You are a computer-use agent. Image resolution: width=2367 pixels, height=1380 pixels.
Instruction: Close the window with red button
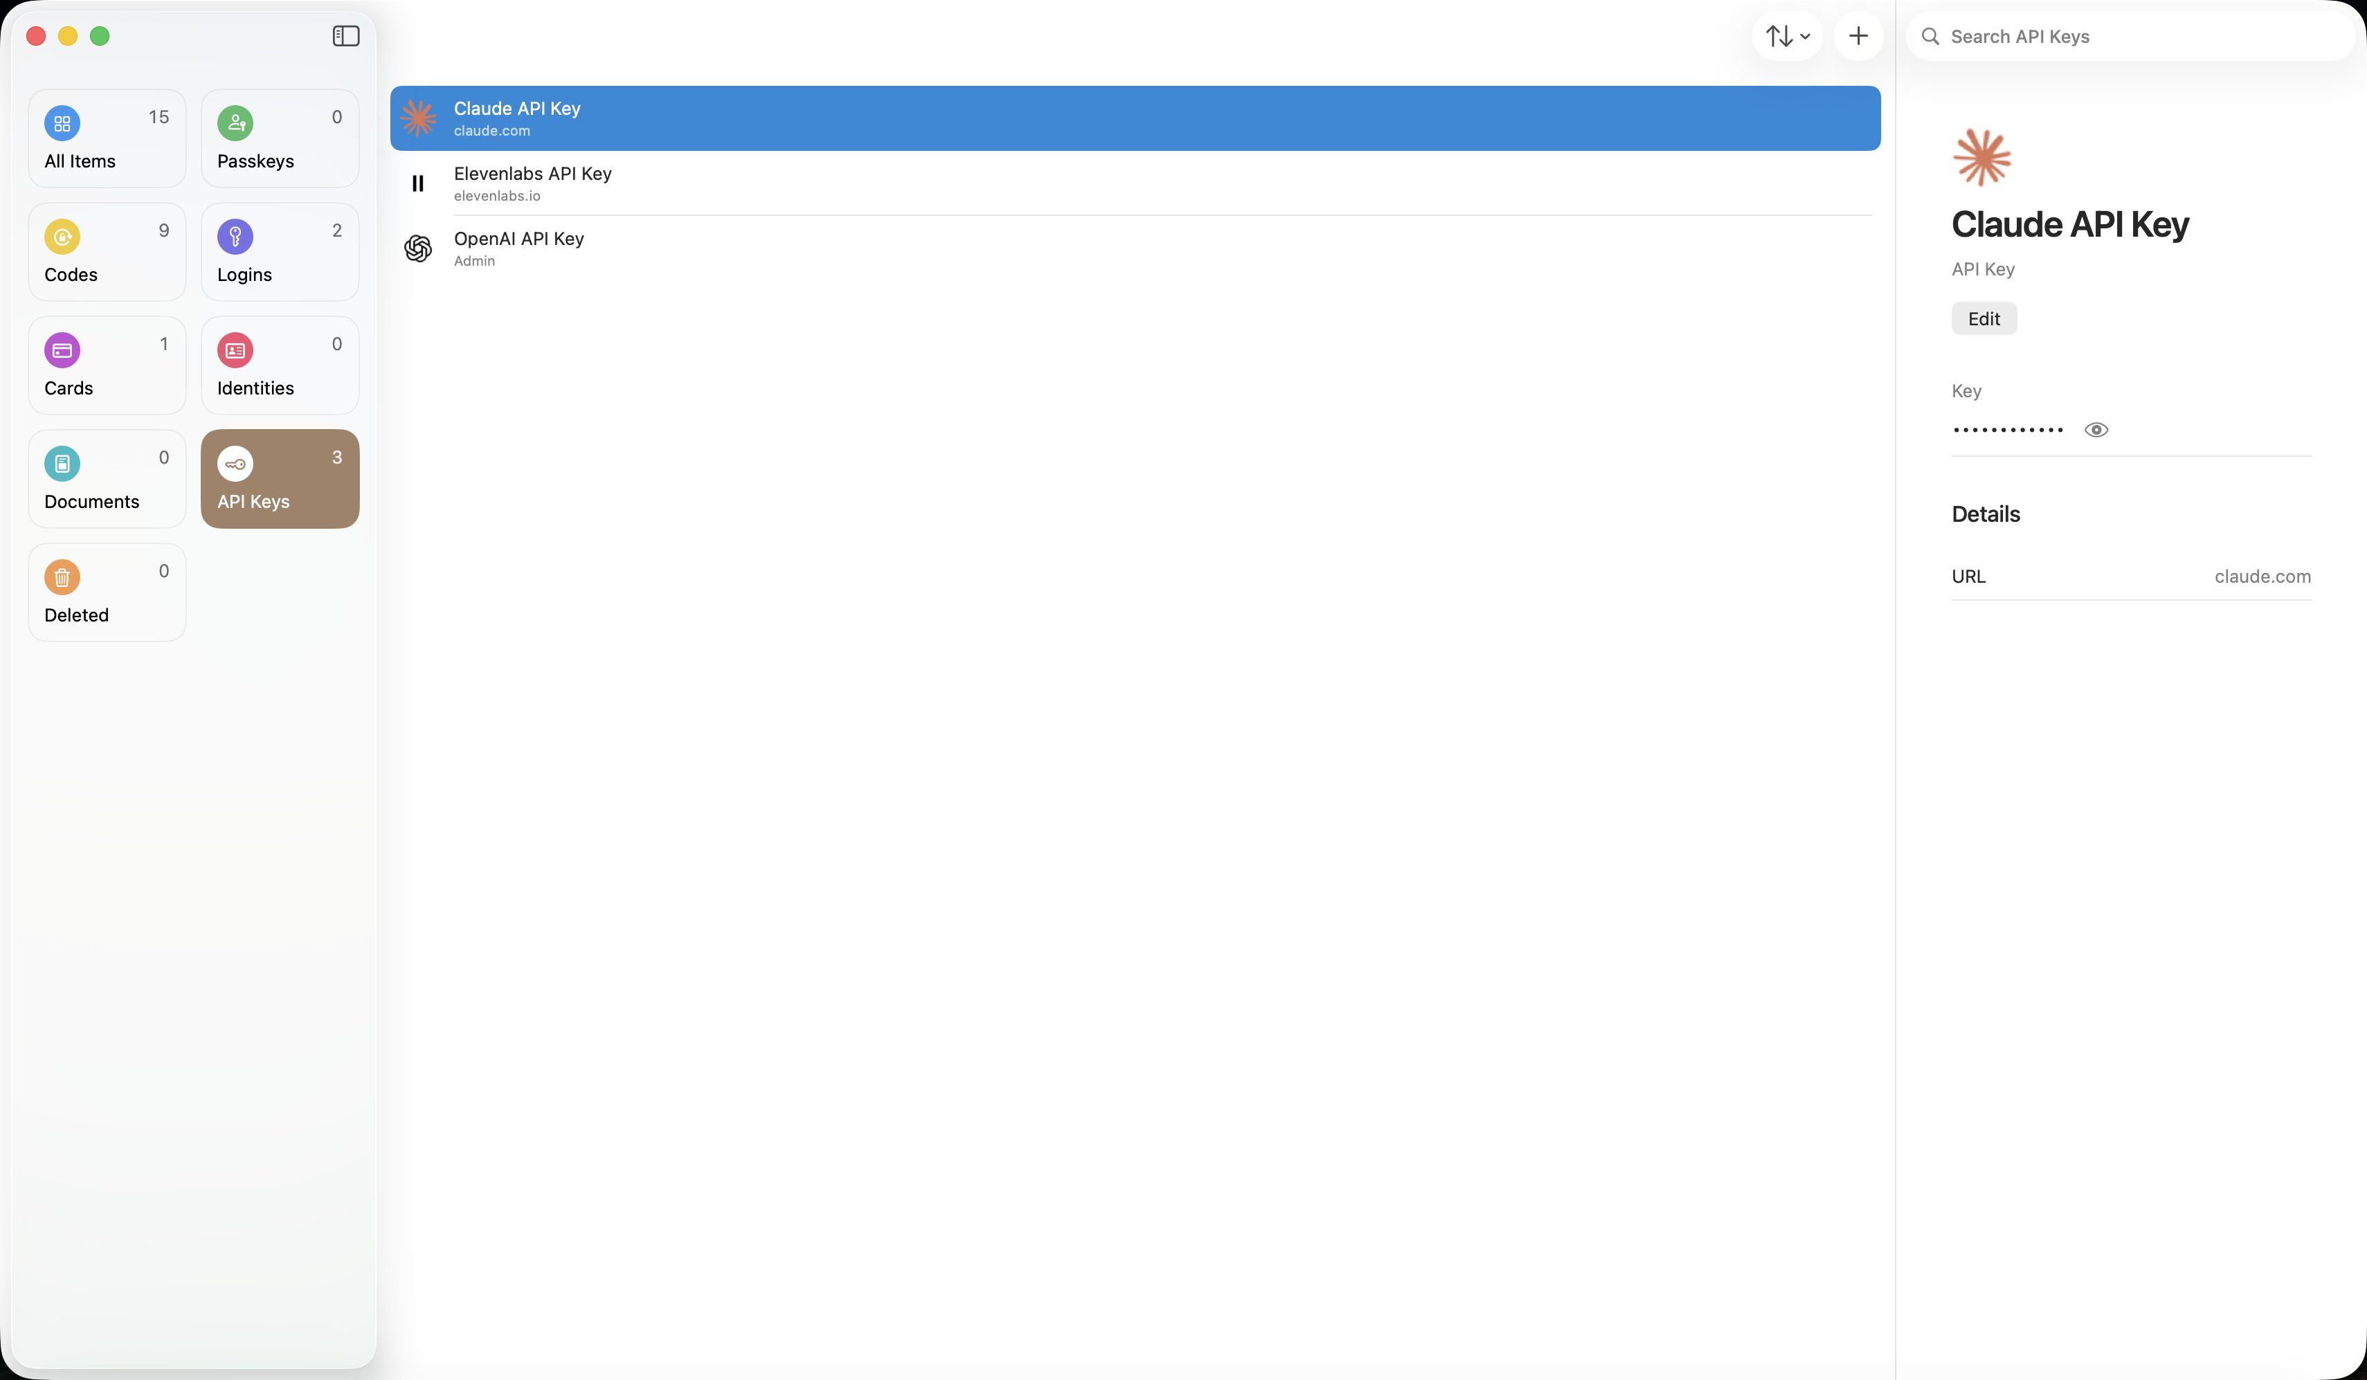point(37,37)
